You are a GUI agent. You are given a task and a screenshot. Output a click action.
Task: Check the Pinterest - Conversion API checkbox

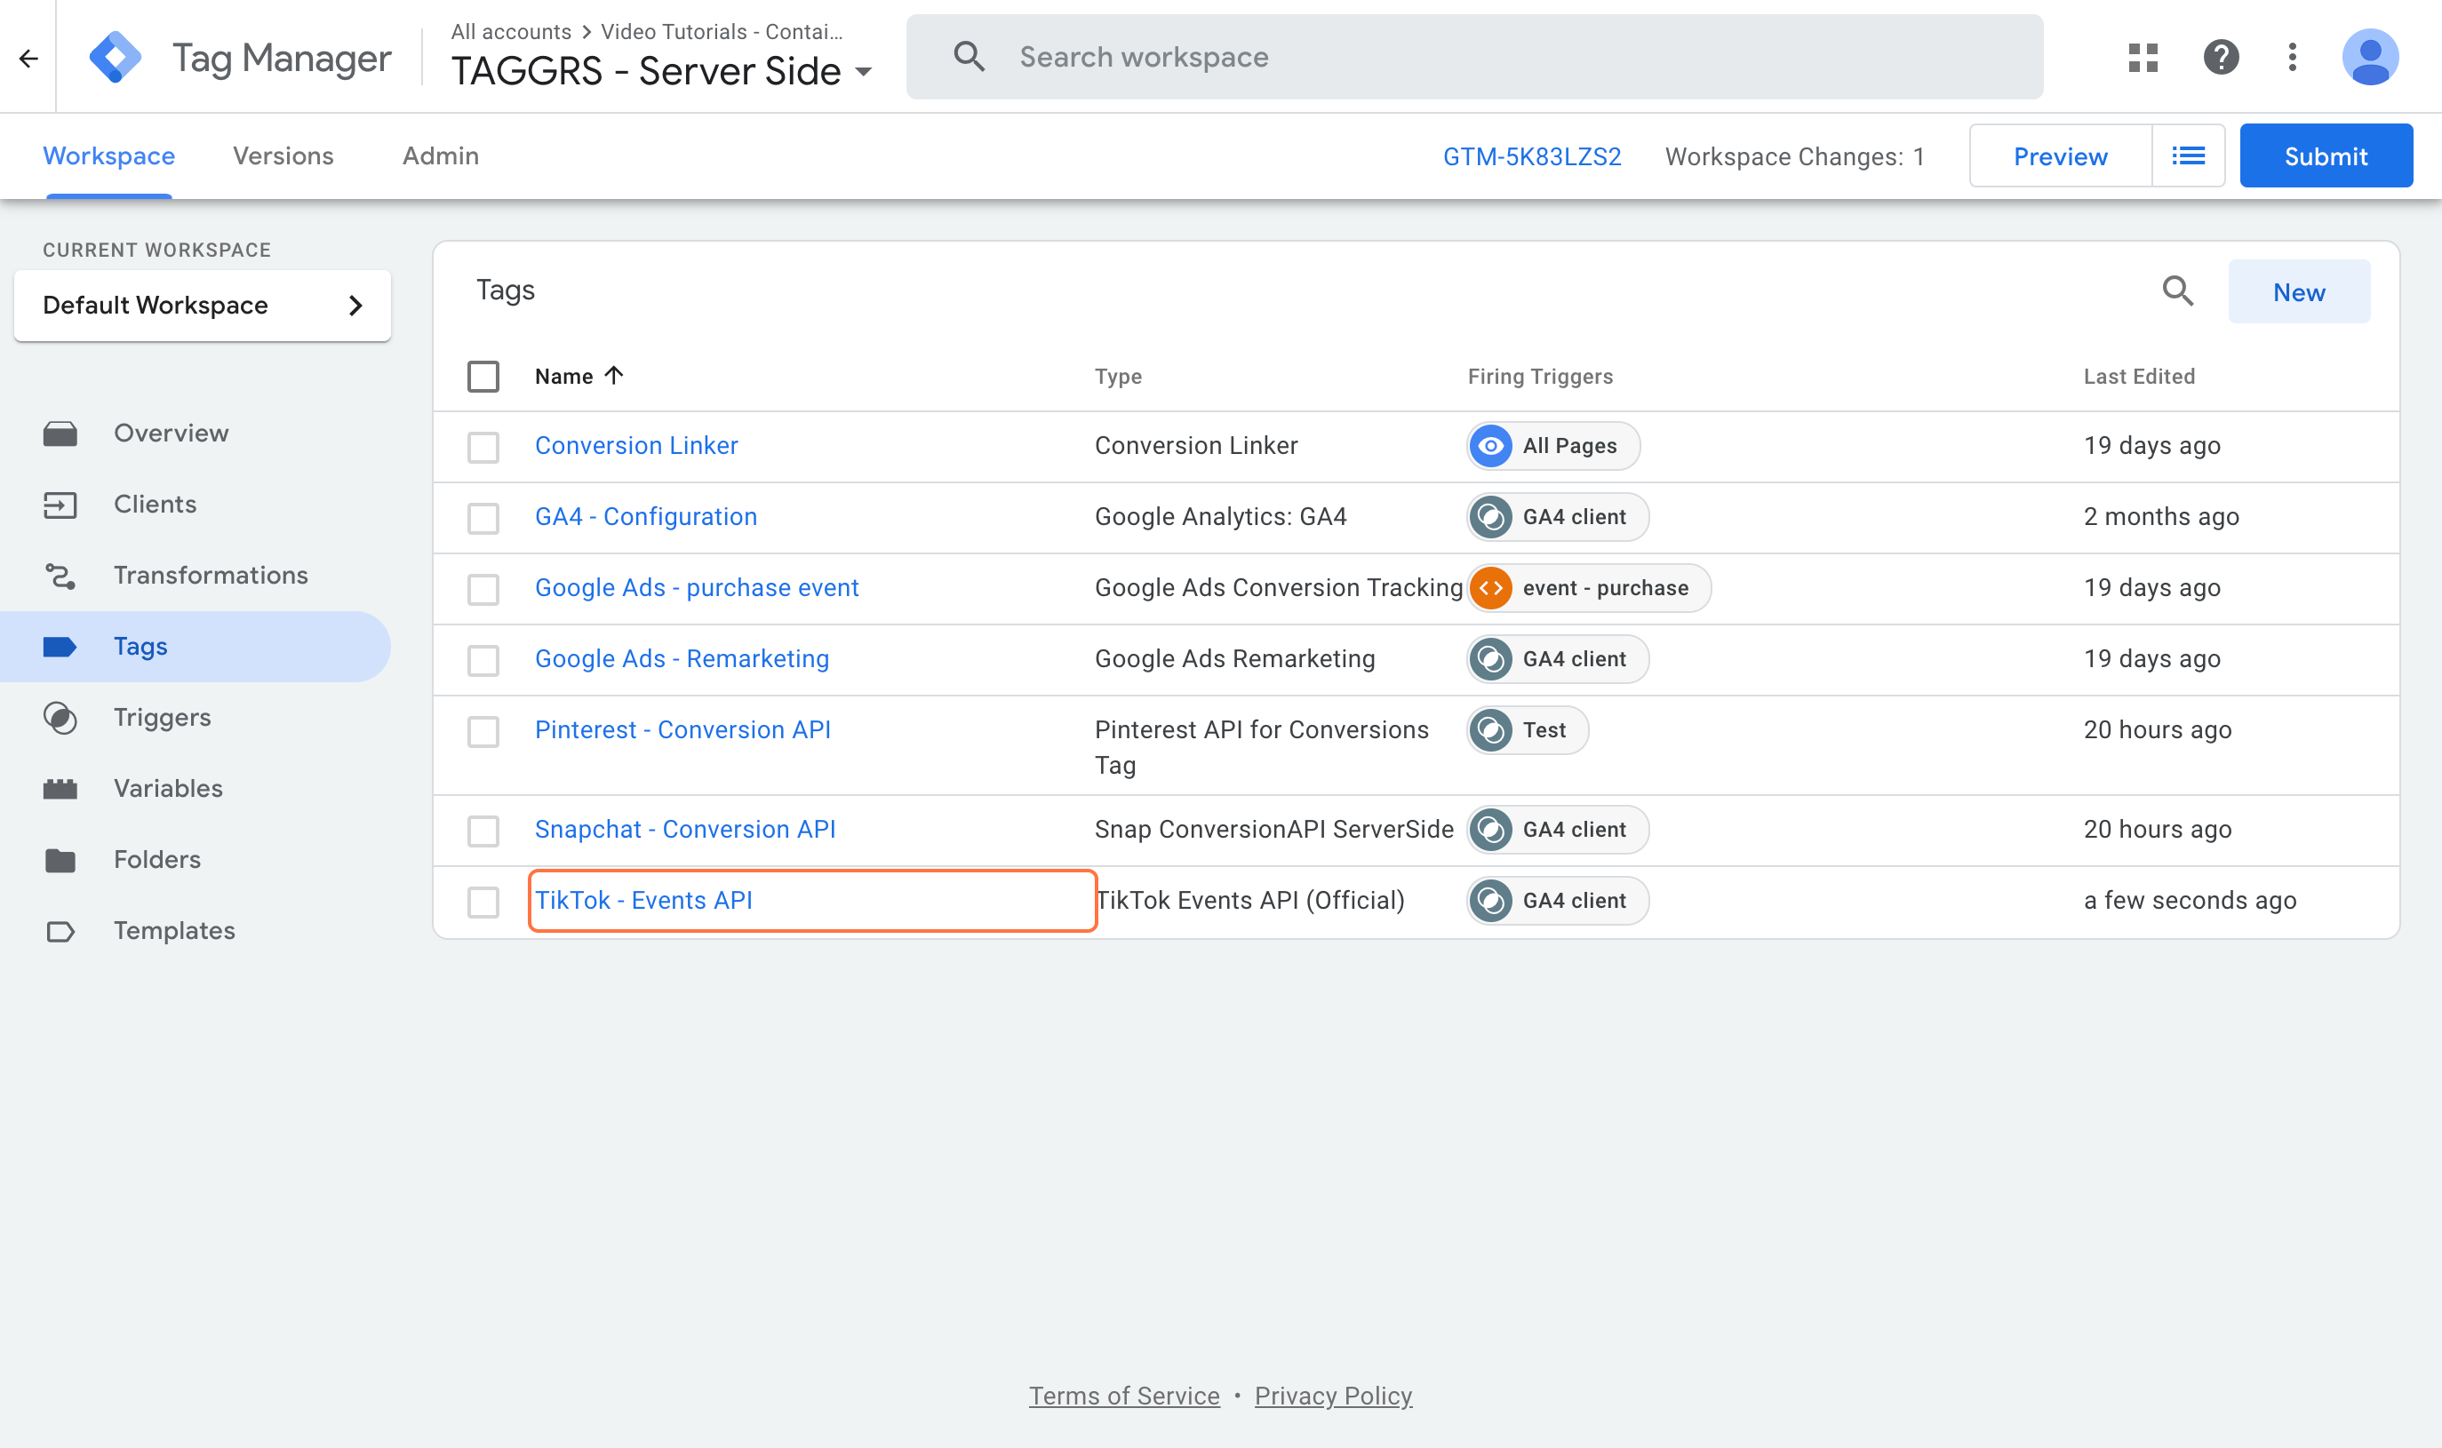(483, 732)
